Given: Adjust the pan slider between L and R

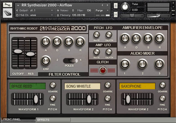Looking at the screenshot, I should 132,16.
